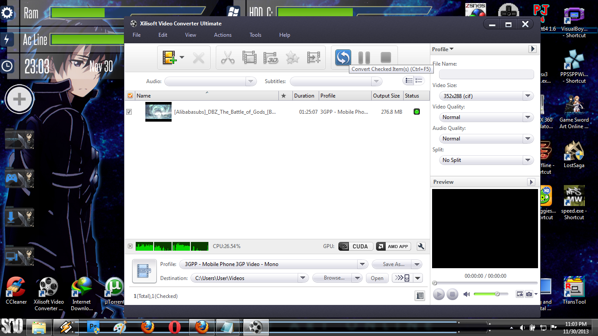The image size is (598, 336).
Task: Toggle the select-all checkbox in Name column
Action: [x=130, y=95]
